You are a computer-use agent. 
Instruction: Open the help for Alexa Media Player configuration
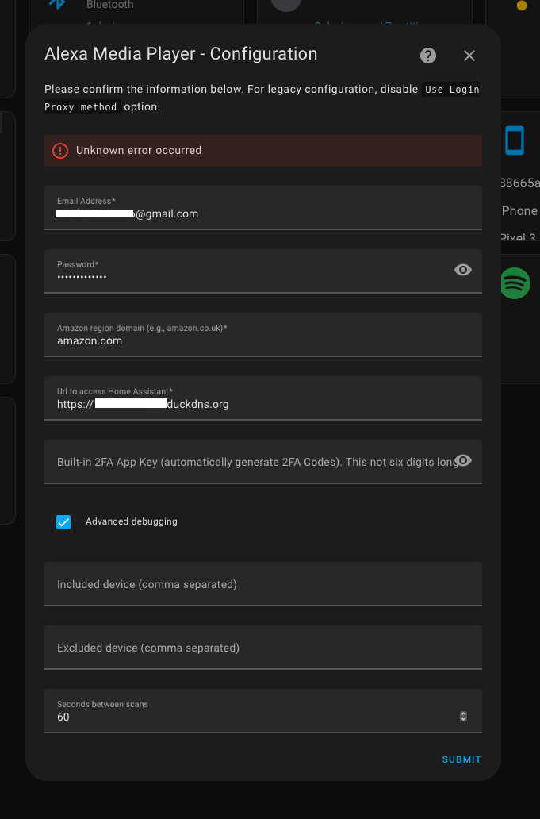tap(427, 56)
